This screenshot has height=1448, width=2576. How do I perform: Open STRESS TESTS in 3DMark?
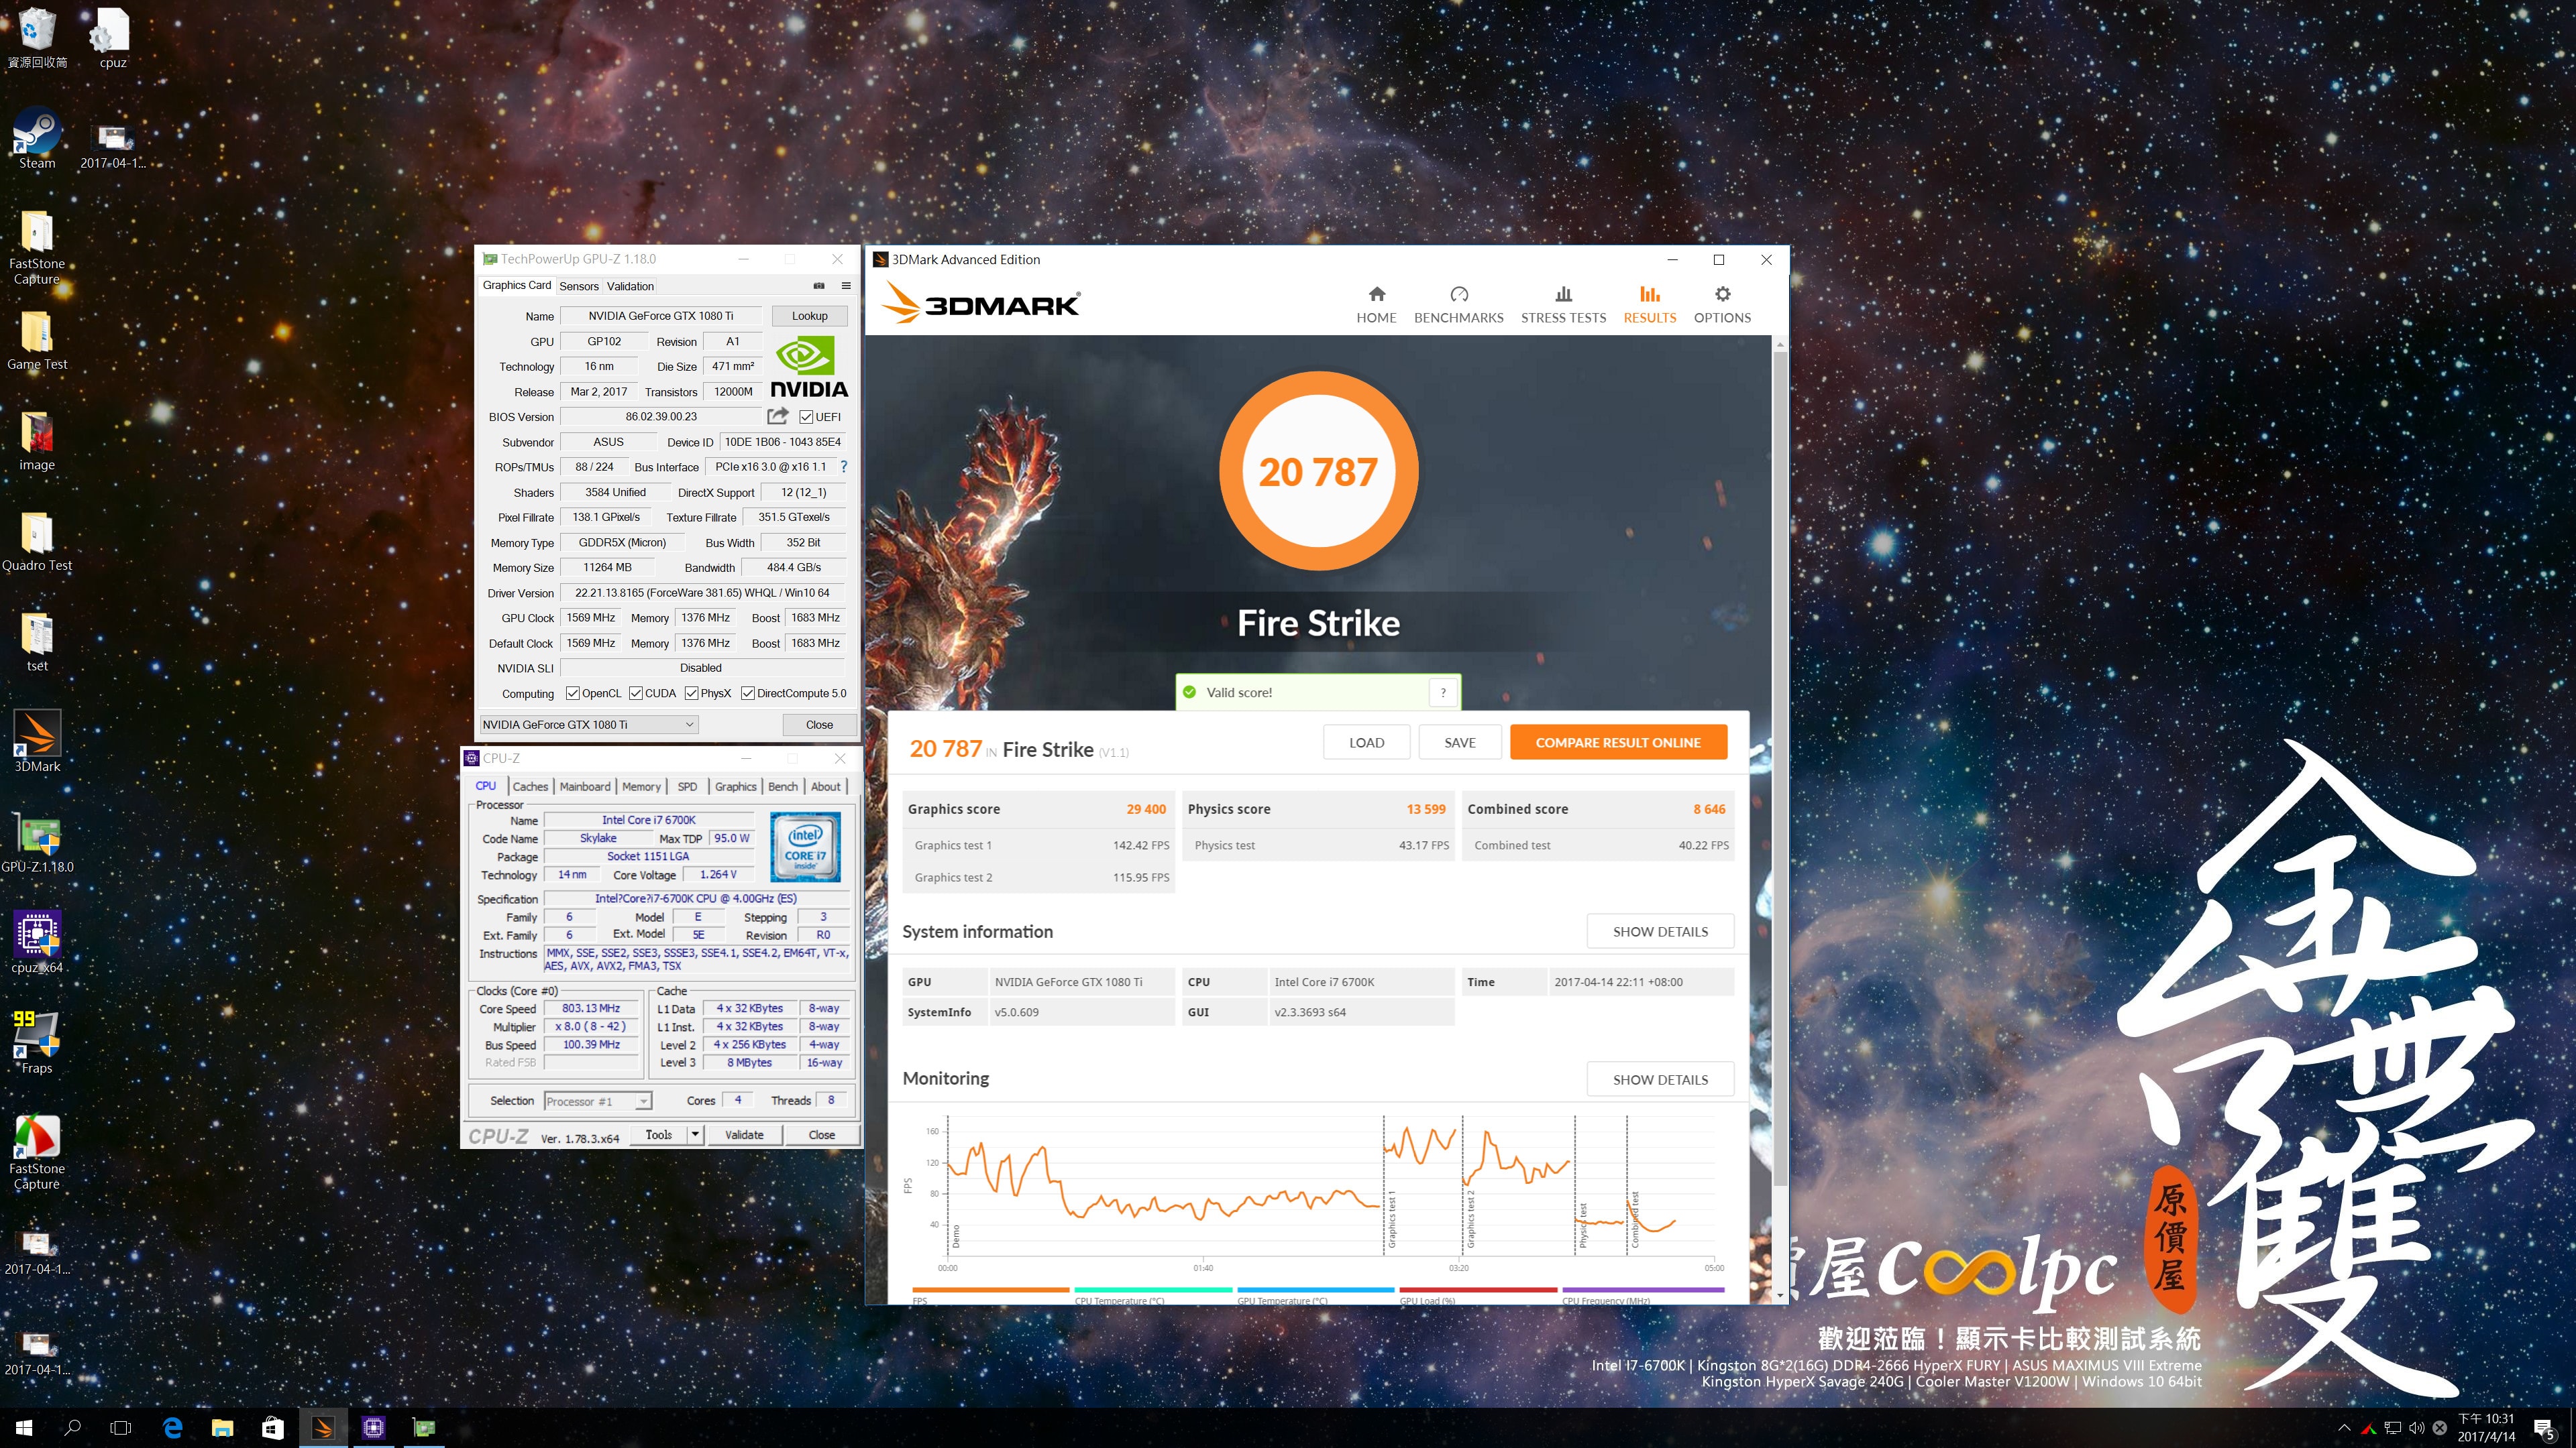[x=1563, y=305]
